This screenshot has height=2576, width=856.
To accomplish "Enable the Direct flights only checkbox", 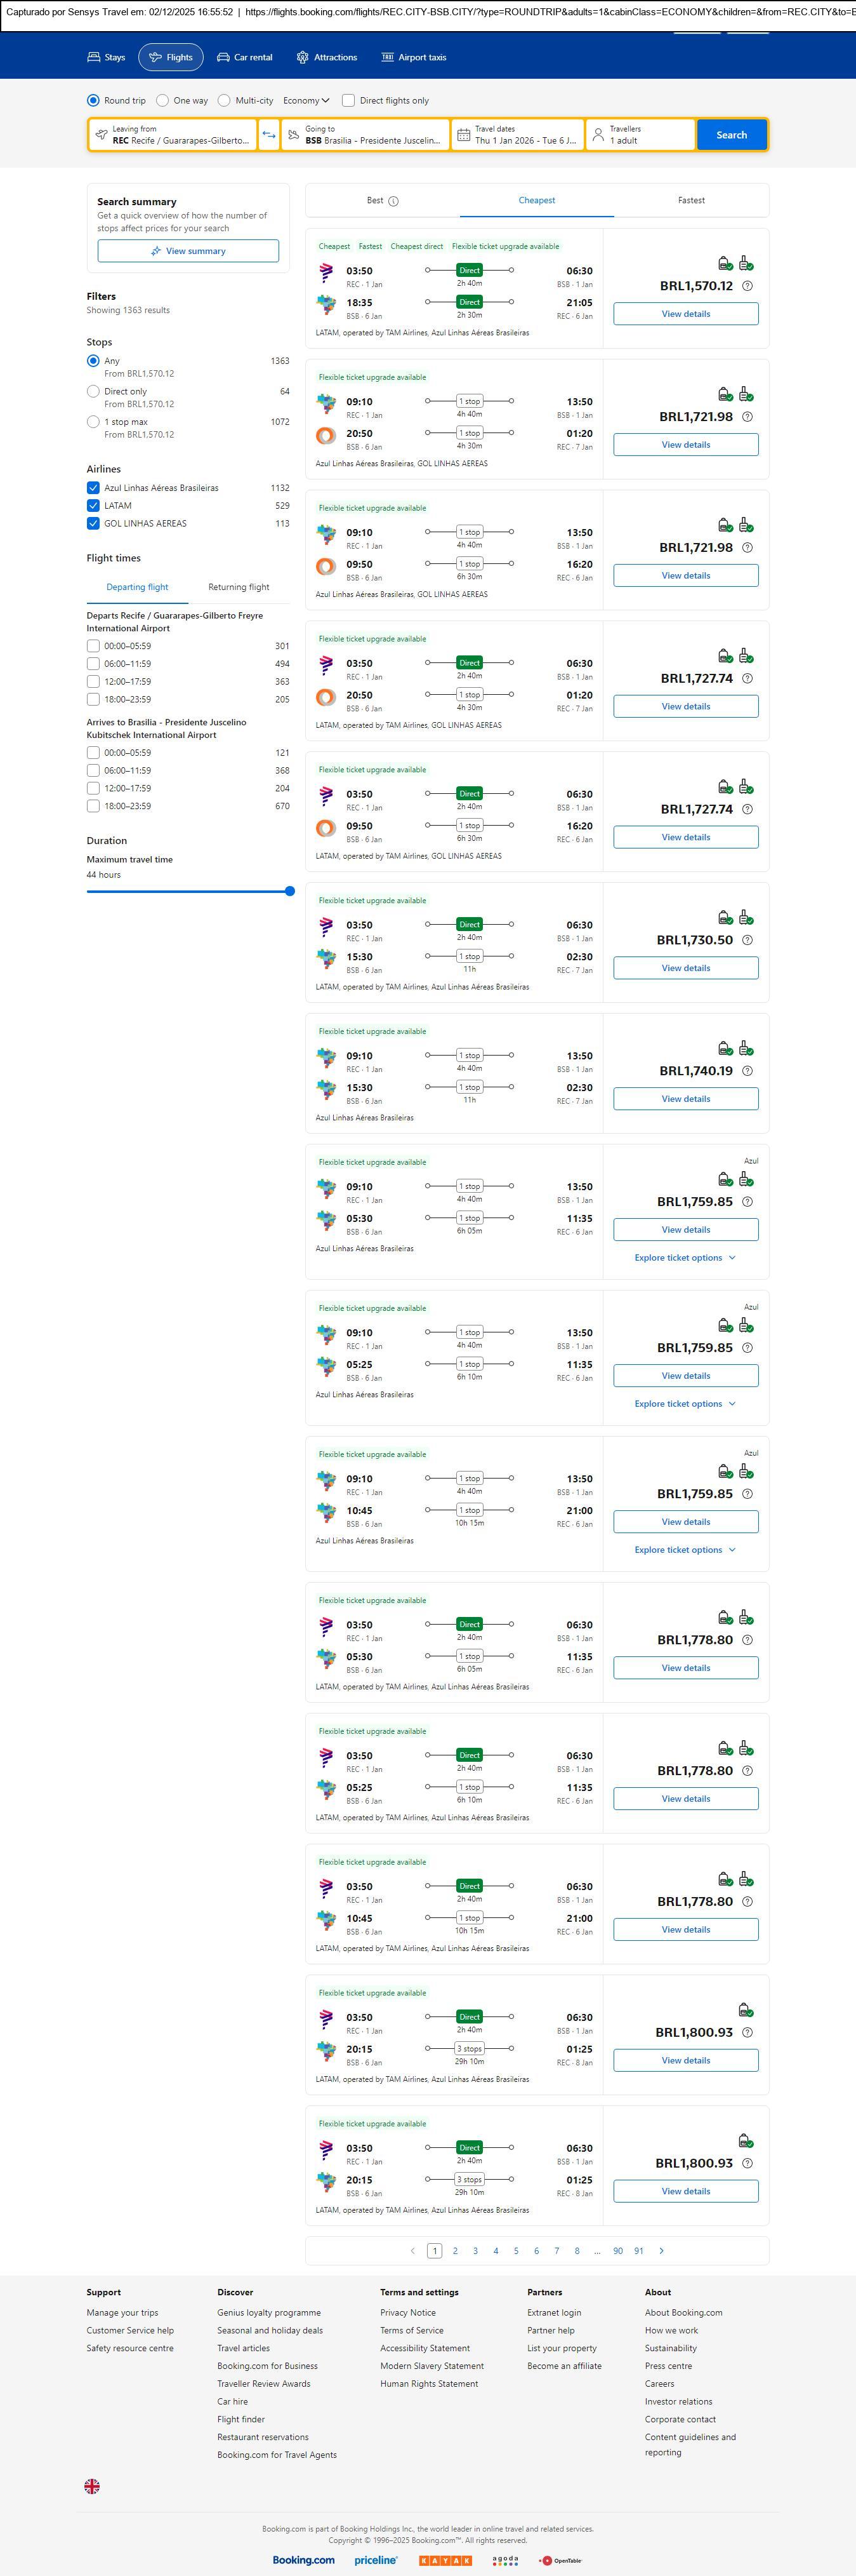I will point(348,101).
